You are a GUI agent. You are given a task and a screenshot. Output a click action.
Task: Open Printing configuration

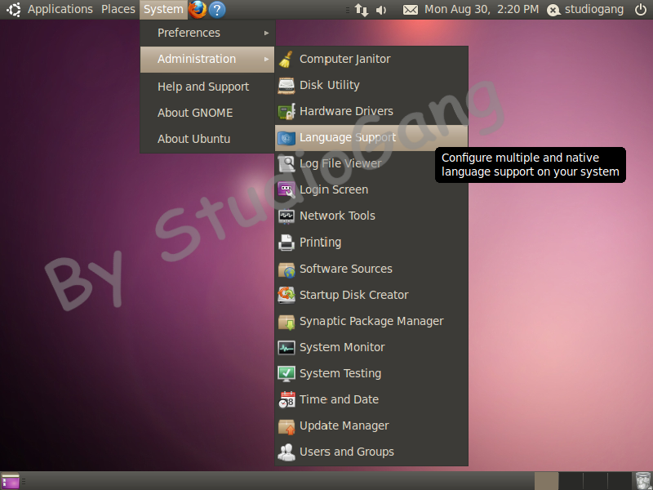click(x=371, y=243)
